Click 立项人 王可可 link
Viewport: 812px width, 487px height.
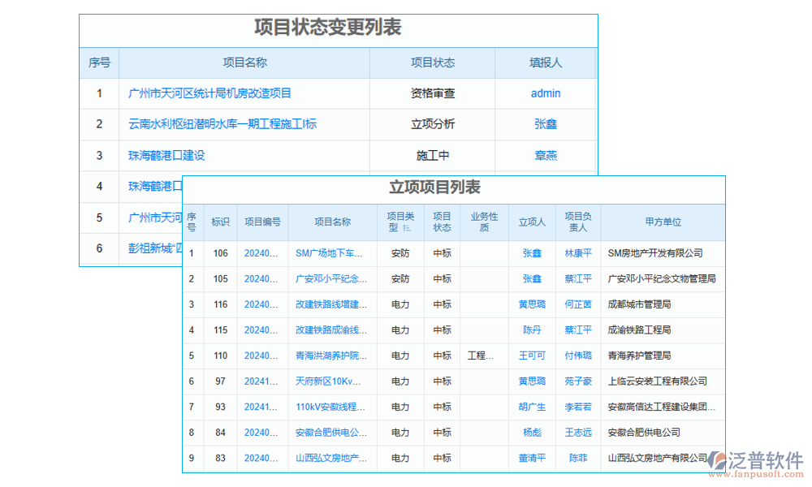tap(532, 356)
